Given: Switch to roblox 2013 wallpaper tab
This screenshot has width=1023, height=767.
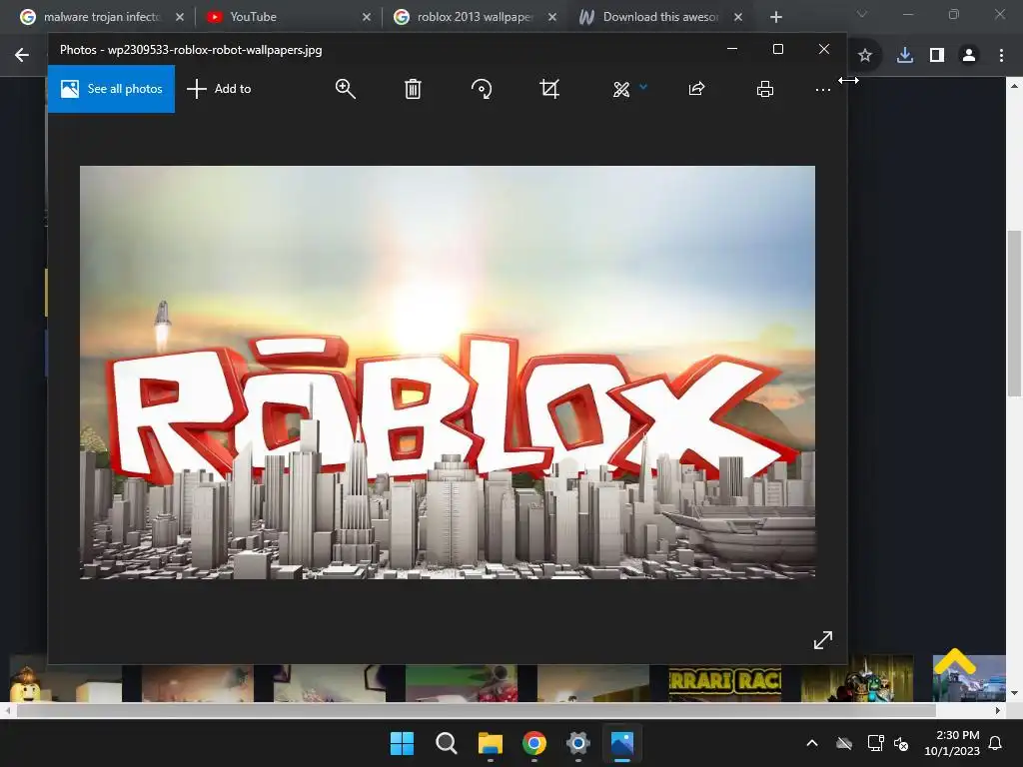Looking at the screenshot, I should pyautogui.click(x=475, y=17).
